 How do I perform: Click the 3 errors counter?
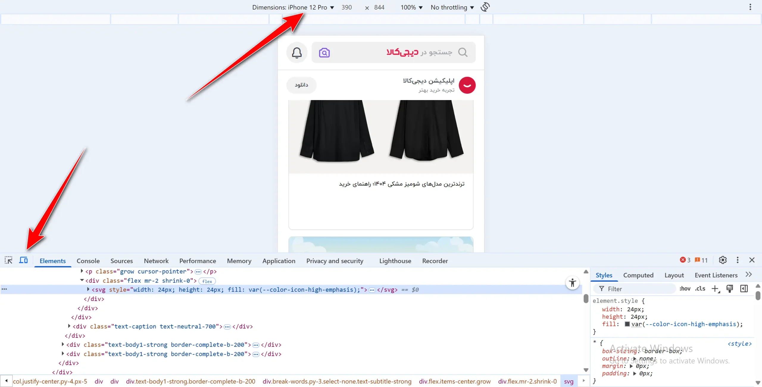pos(684,260)
